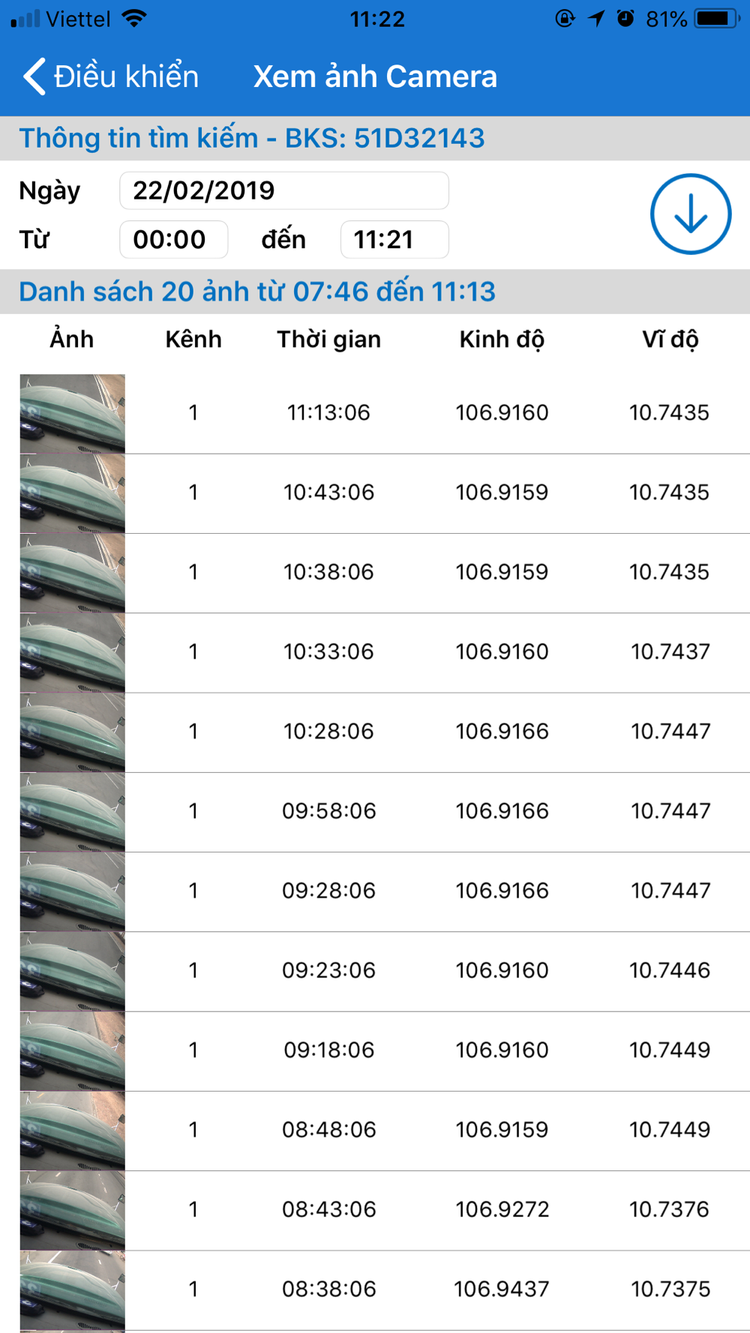Open the date field showing 22/02/2019
This screenshot has width=750, height=1333.
tap(283, 190)
